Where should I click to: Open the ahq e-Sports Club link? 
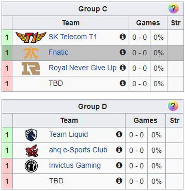click(x=78, y=150)
